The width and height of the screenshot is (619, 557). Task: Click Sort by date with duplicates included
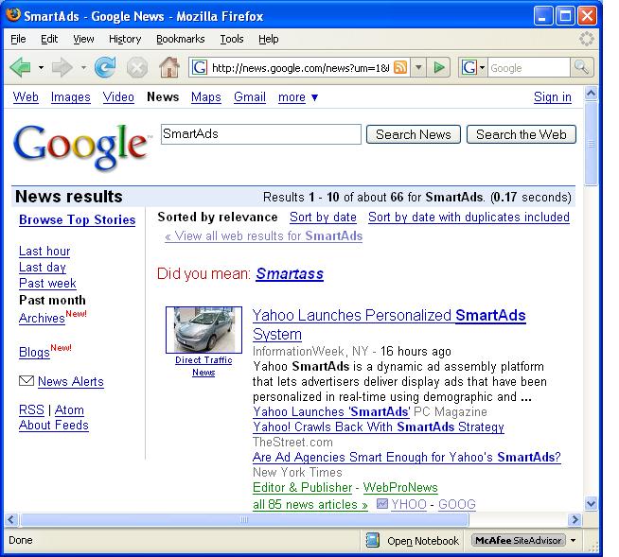pyautogui.click(x=469, y=218)
